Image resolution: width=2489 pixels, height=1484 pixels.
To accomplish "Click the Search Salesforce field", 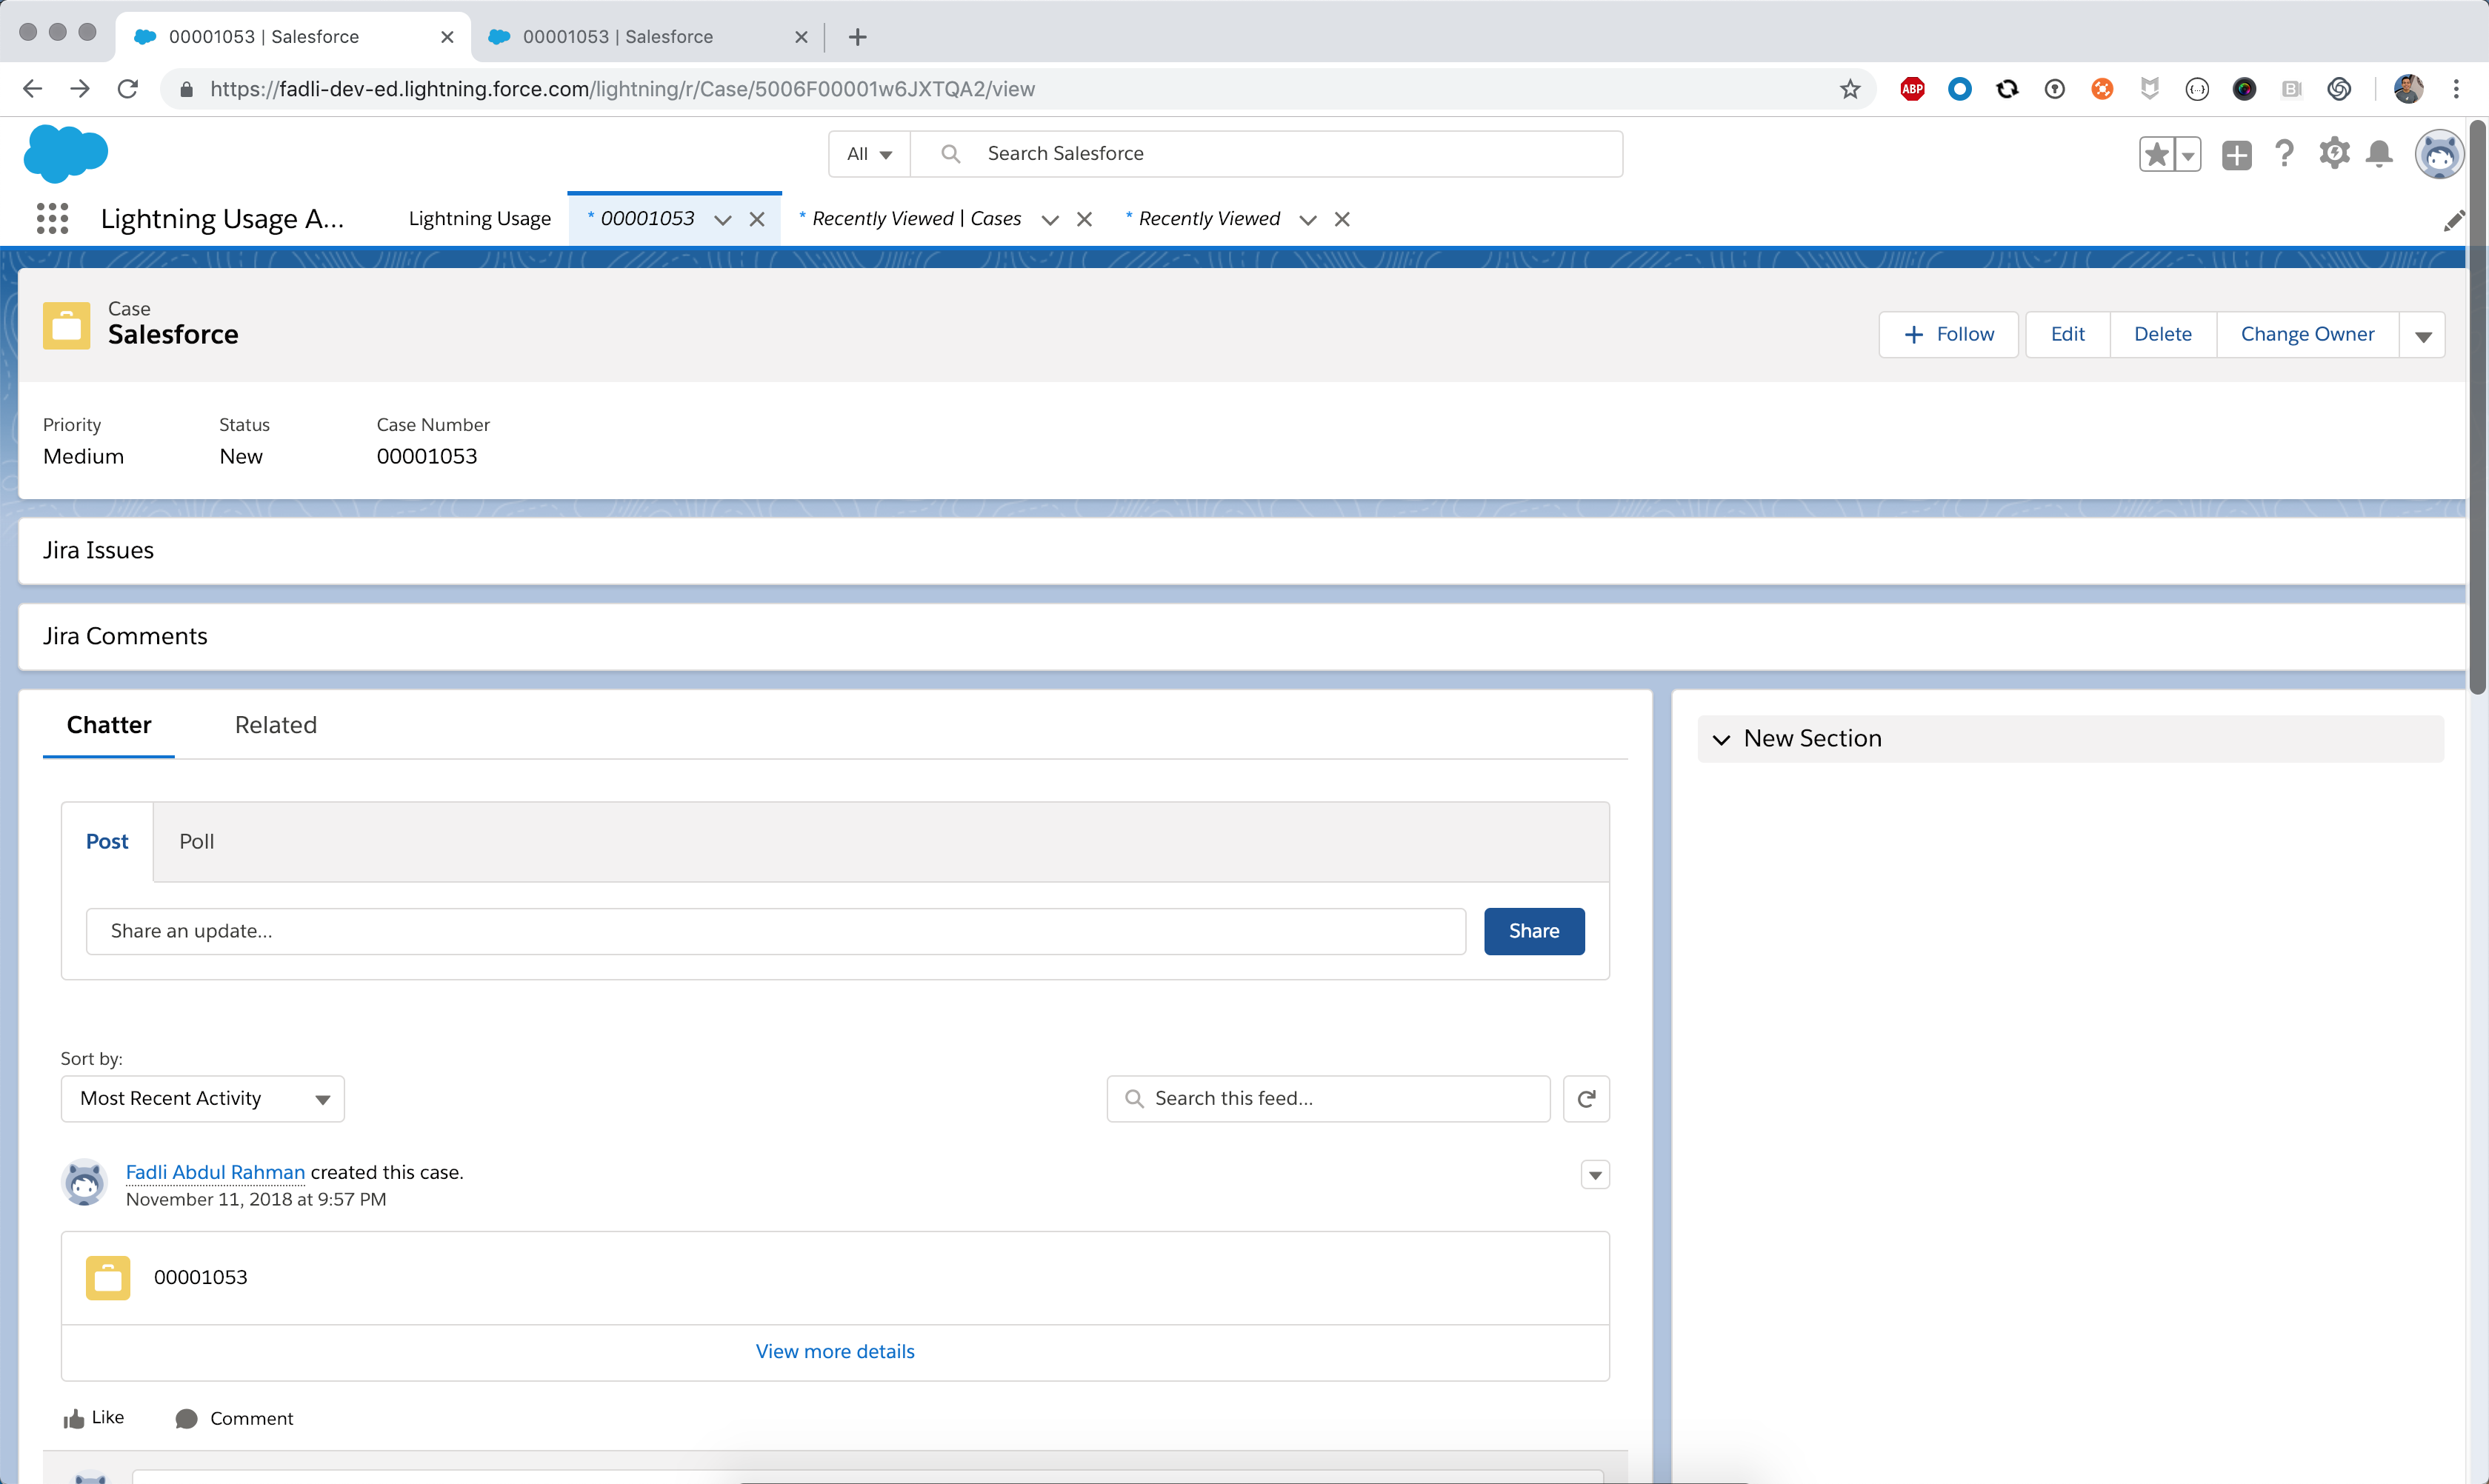I will click(1267, 154).
